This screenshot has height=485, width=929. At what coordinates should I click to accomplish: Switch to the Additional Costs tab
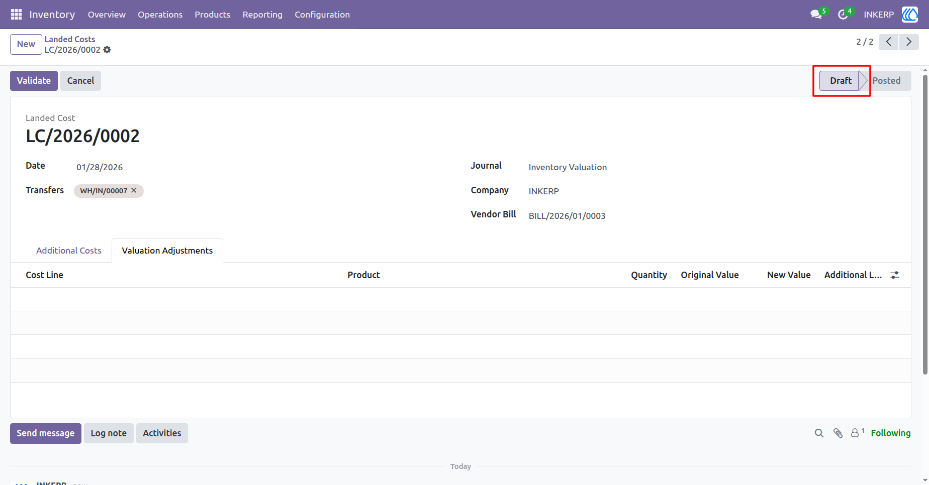pos(69,251)
